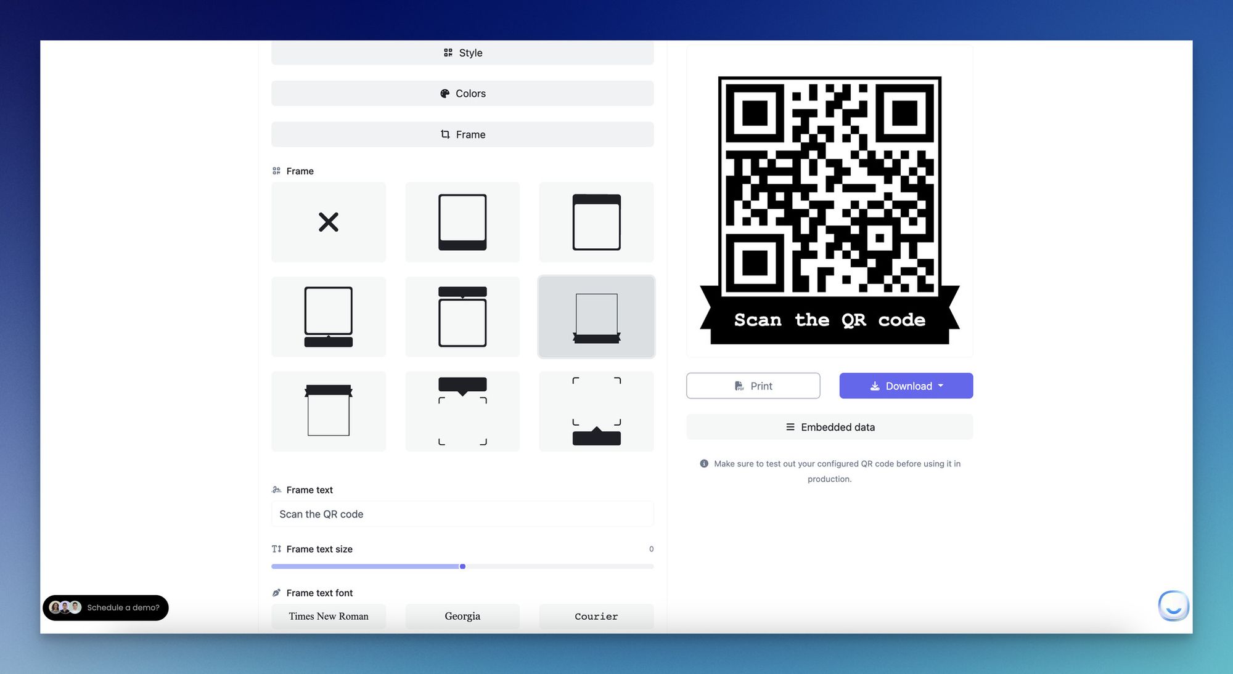The width and height of the screenshot is (1233, 674).
Task: Click the Frame text font label
Action: [x=319, y=593]
